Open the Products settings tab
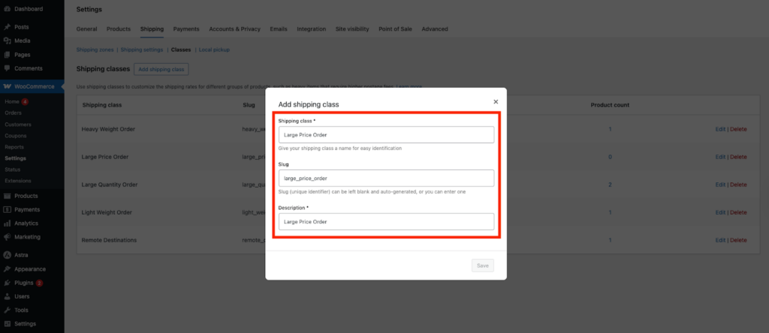The image size is (769, 333). [119, 29]
